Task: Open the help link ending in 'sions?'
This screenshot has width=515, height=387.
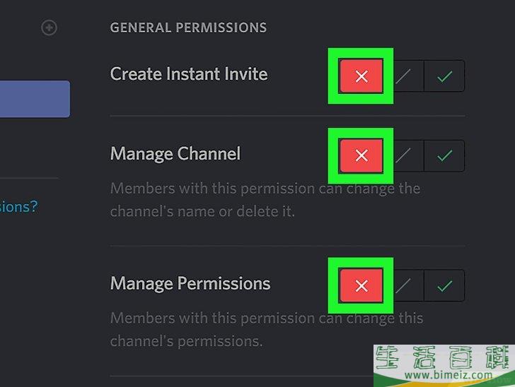Action: pyautogui.click(x=18, y=206)
